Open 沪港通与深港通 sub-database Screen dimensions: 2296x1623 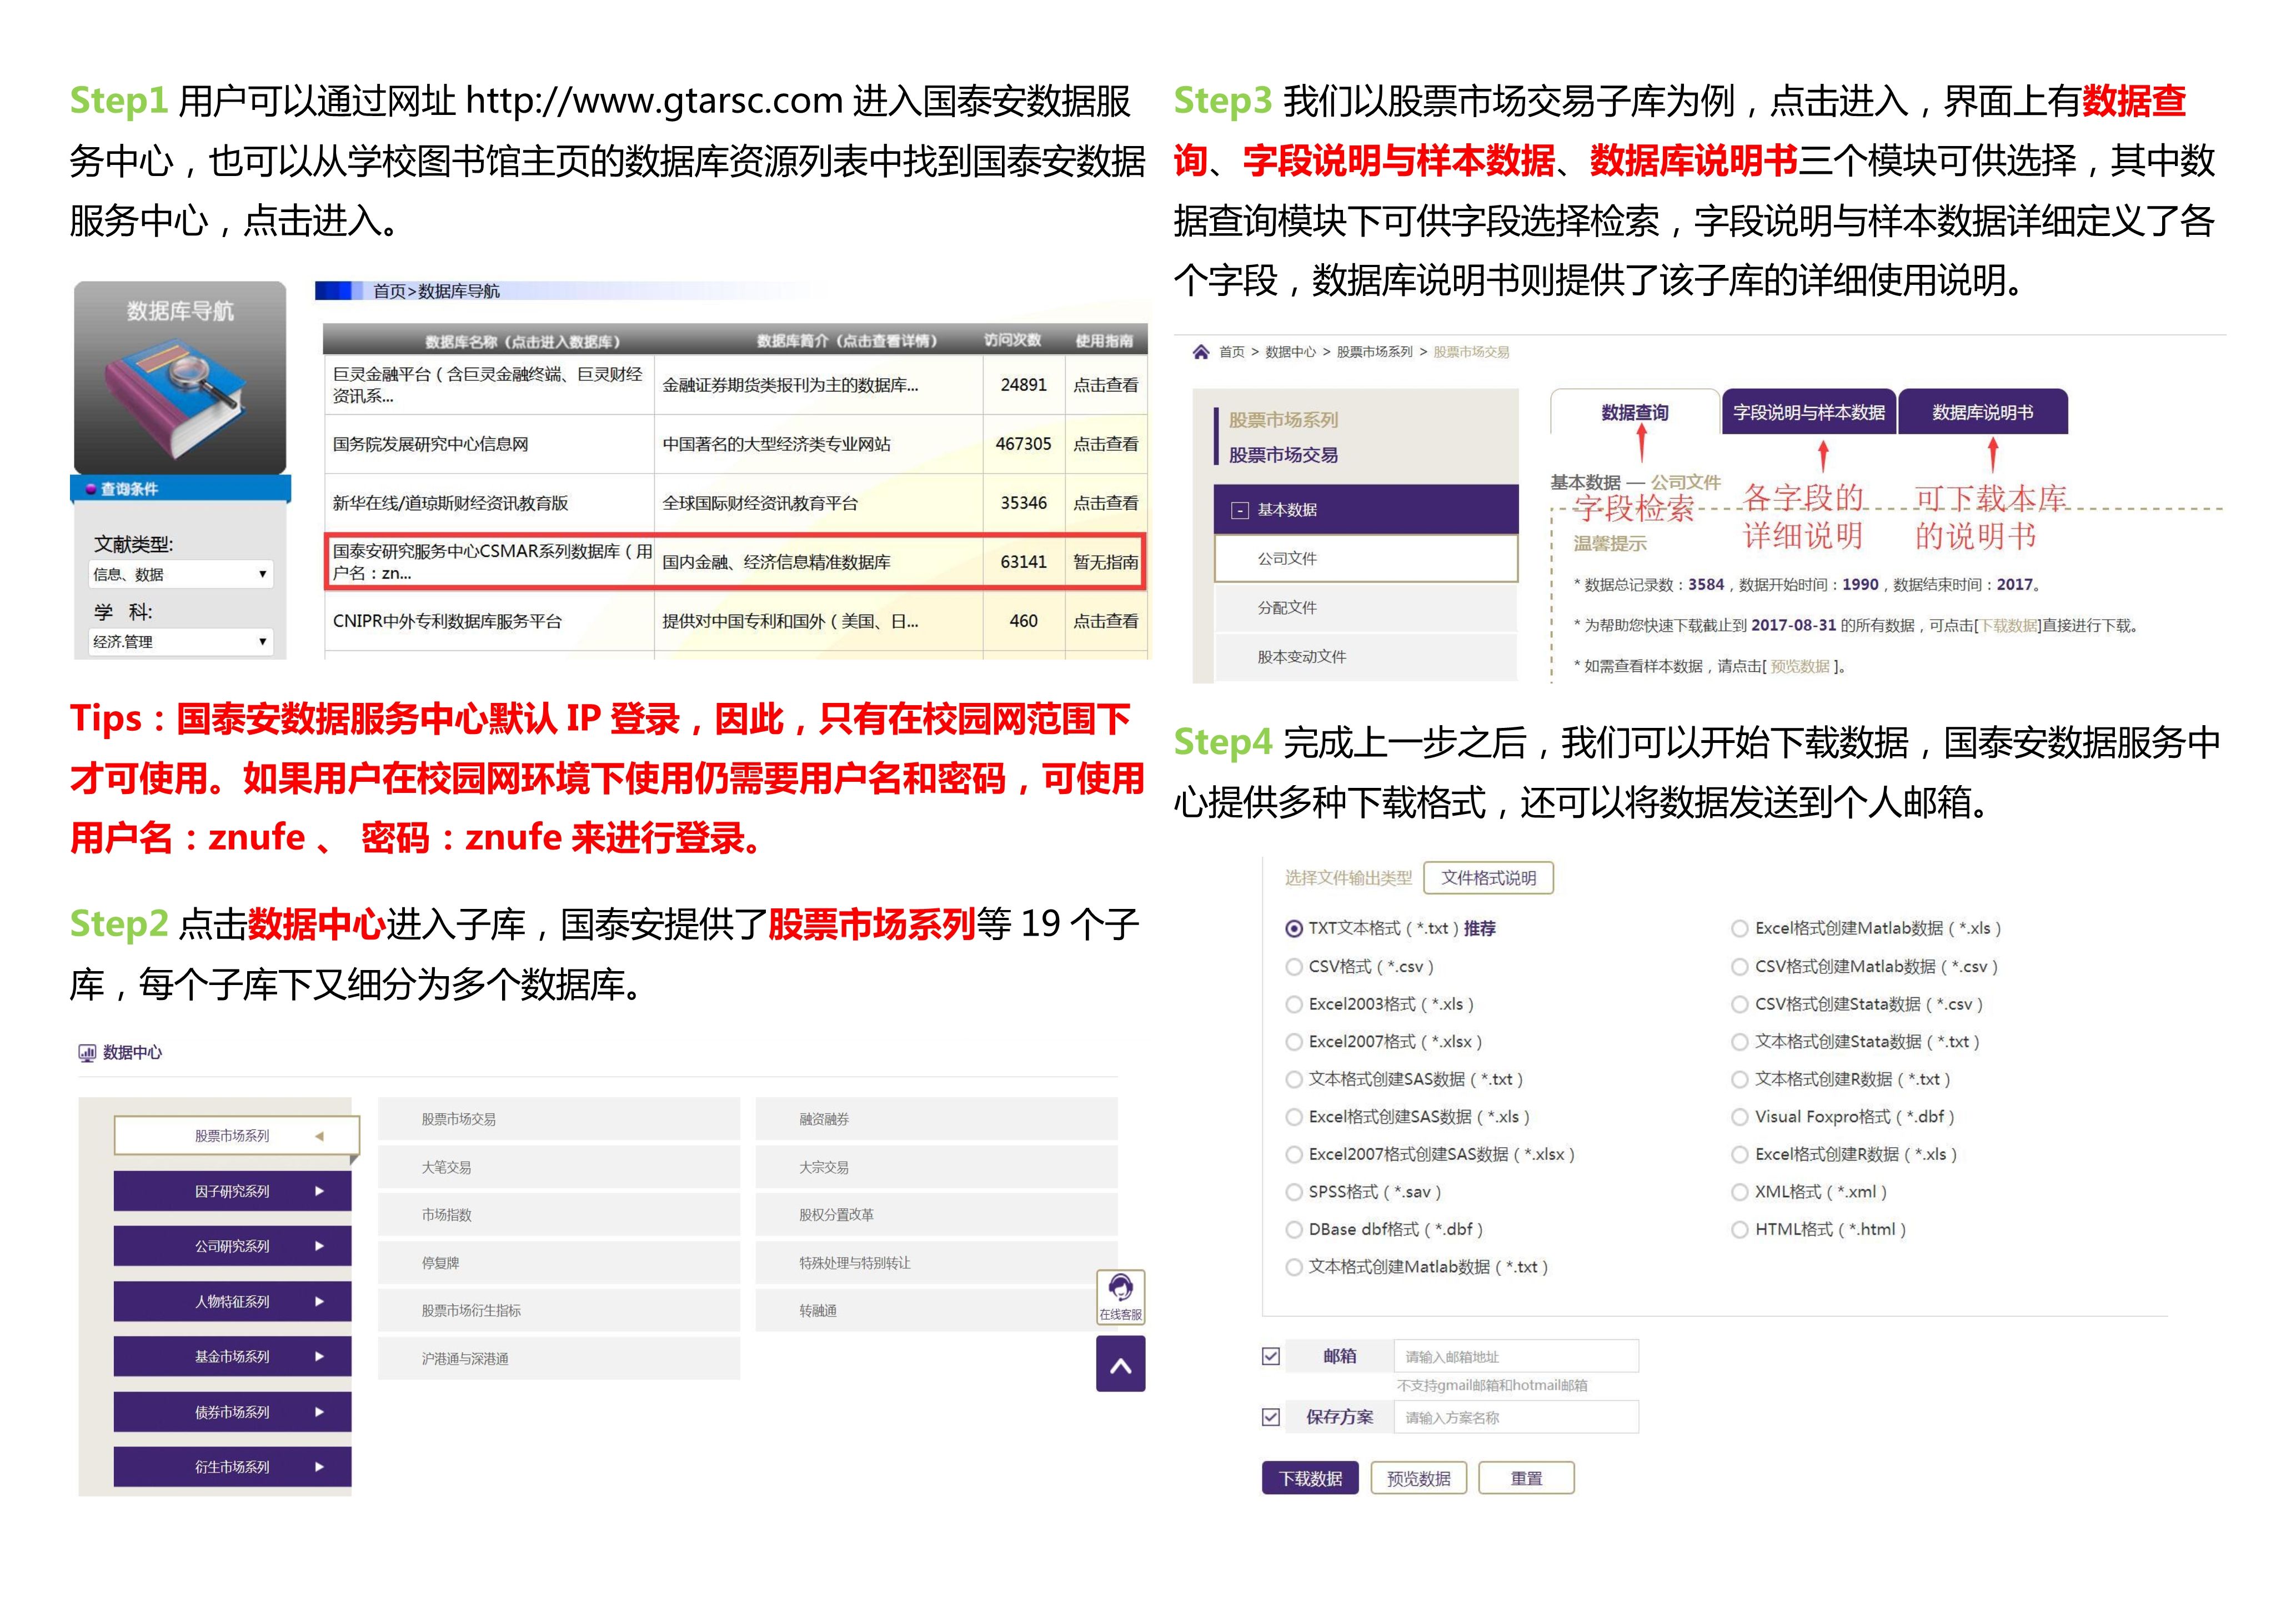[x=559, y=1359]
